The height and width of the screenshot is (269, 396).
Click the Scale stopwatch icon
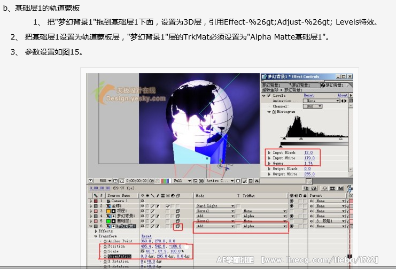[x=105, y=251]
